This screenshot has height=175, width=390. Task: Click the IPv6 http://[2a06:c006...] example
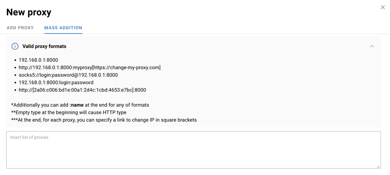82,90
